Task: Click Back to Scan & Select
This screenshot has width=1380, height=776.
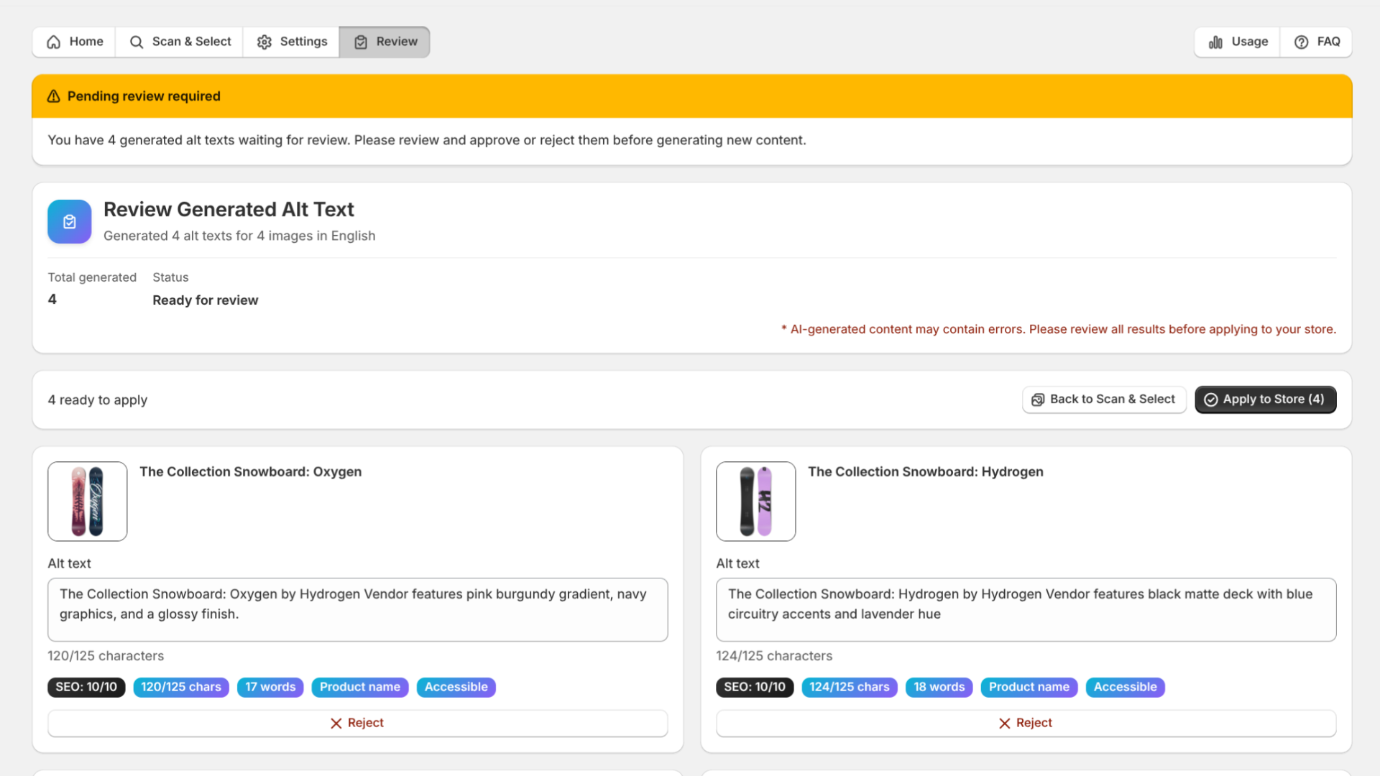Action: [1103, 399]
